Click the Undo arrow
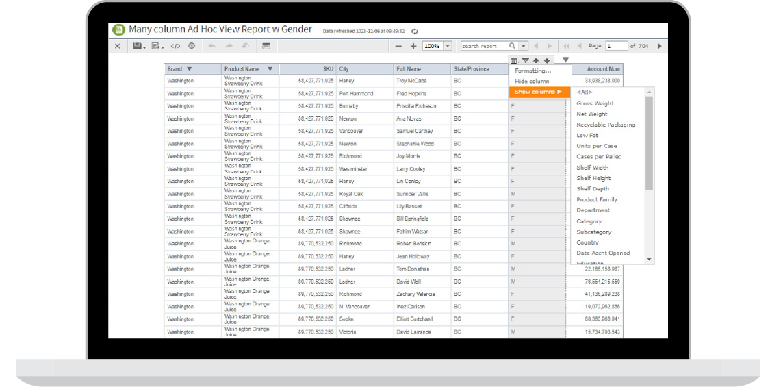Viewport: 770px width, 387px height. tap(212, 46)
